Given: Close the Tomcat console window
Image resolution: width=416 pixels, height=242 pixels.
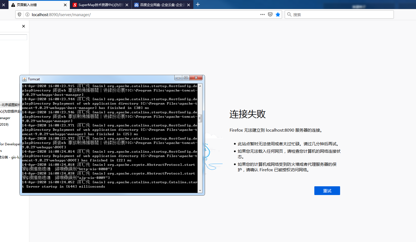Looking at the screenshot, I should tap(196, 78).
